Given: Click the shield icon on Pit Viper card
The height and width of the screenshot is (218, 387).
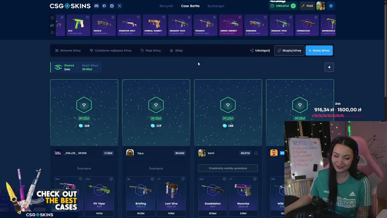Looking at the screenshot, I should [x=111, y=179].
